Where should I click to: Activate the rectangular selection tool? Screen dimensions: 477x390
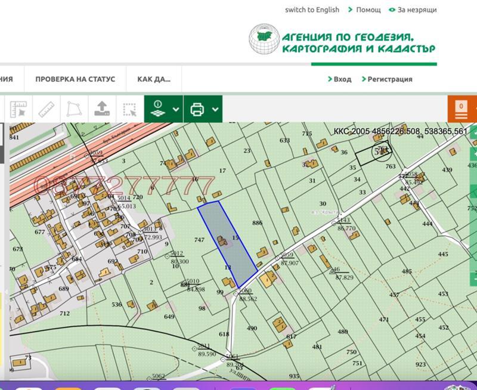(130, 109)
